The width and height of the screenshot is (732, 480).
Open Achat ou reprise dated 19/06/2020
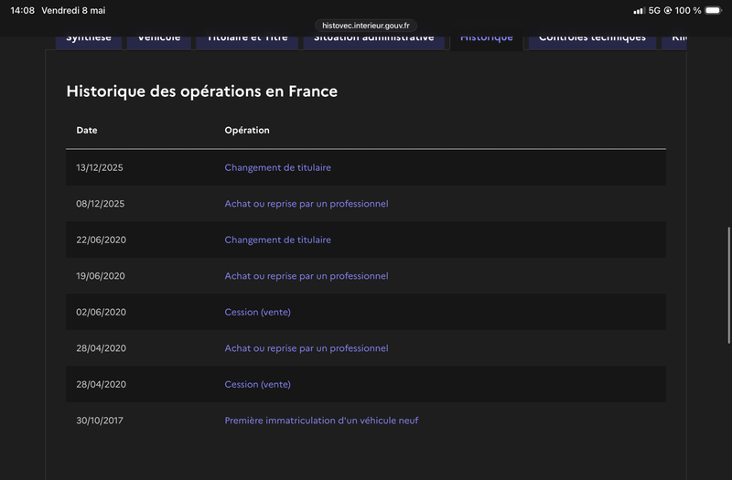click(307, 276)
